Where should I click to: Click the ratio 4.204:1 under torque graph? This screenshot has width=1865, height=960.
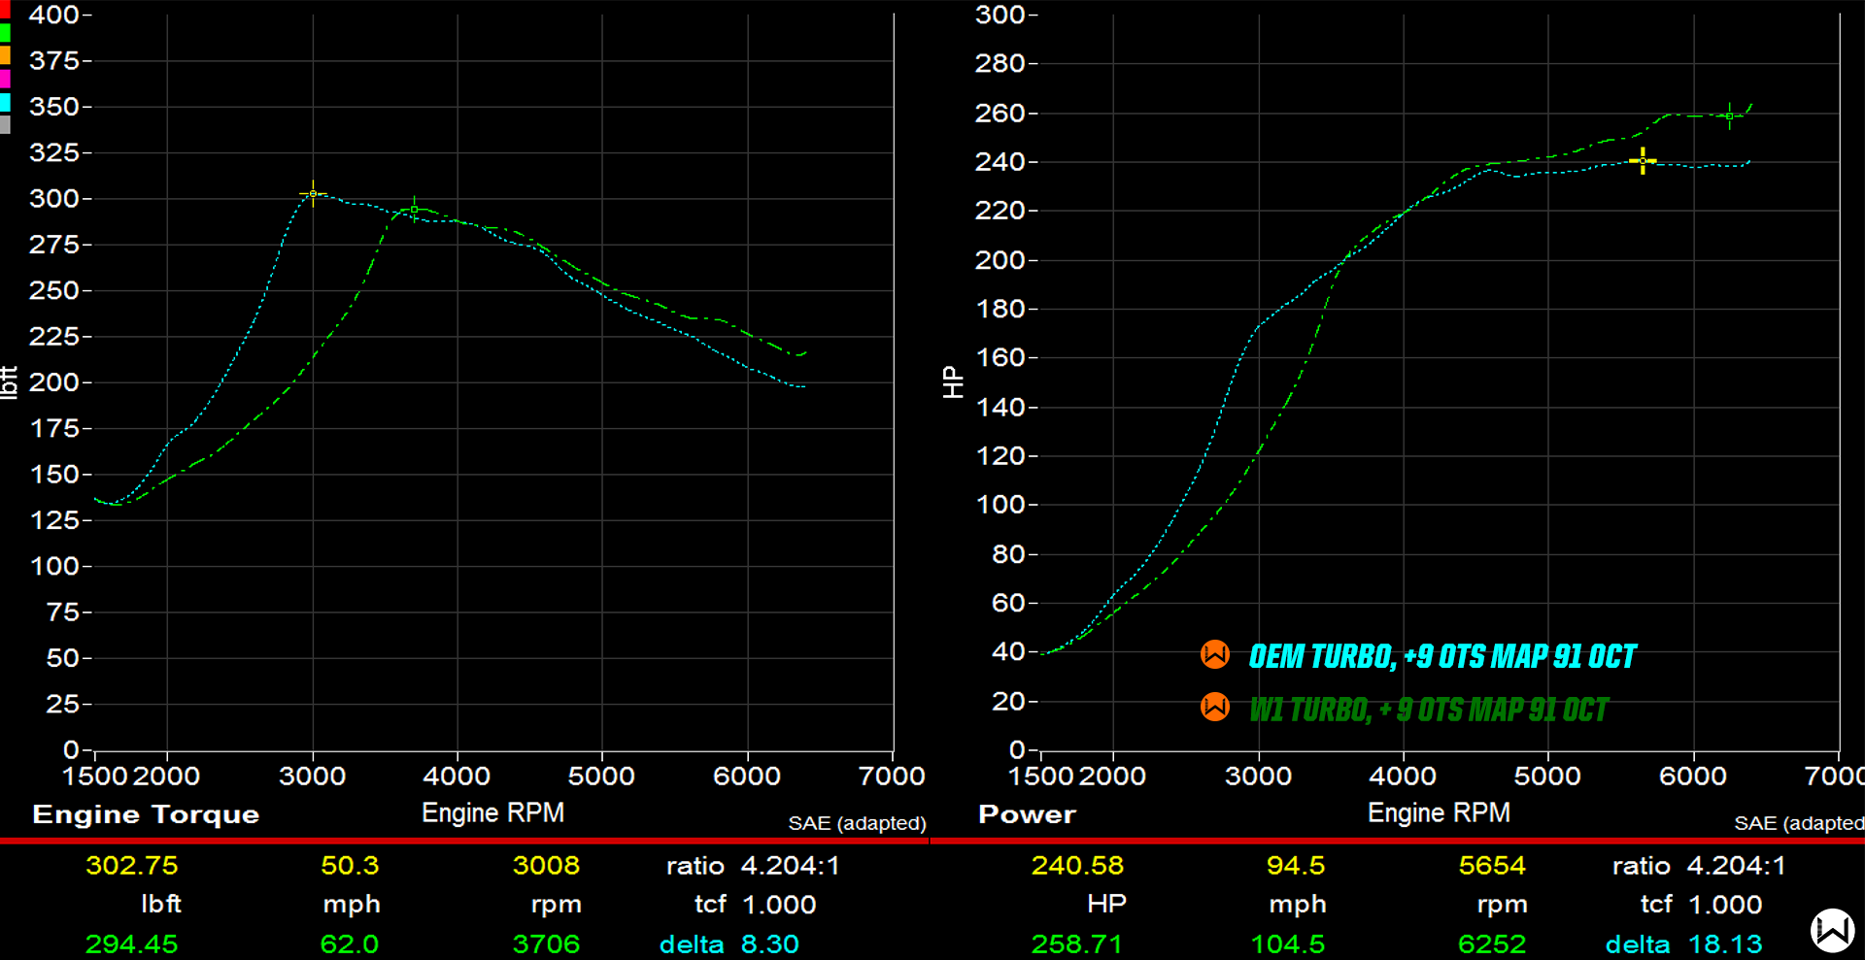click(753, 865)
